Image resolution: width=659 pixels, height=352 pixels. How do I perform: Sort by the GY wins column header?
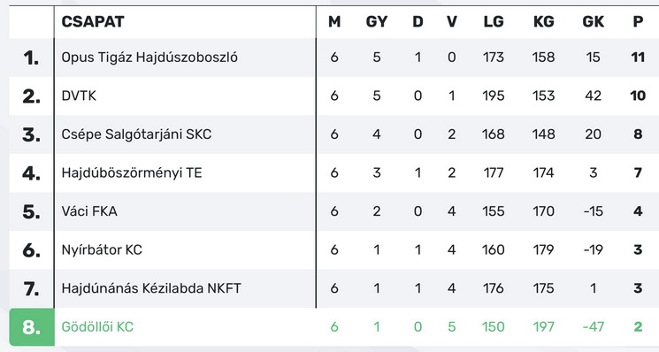click(376, 22)
